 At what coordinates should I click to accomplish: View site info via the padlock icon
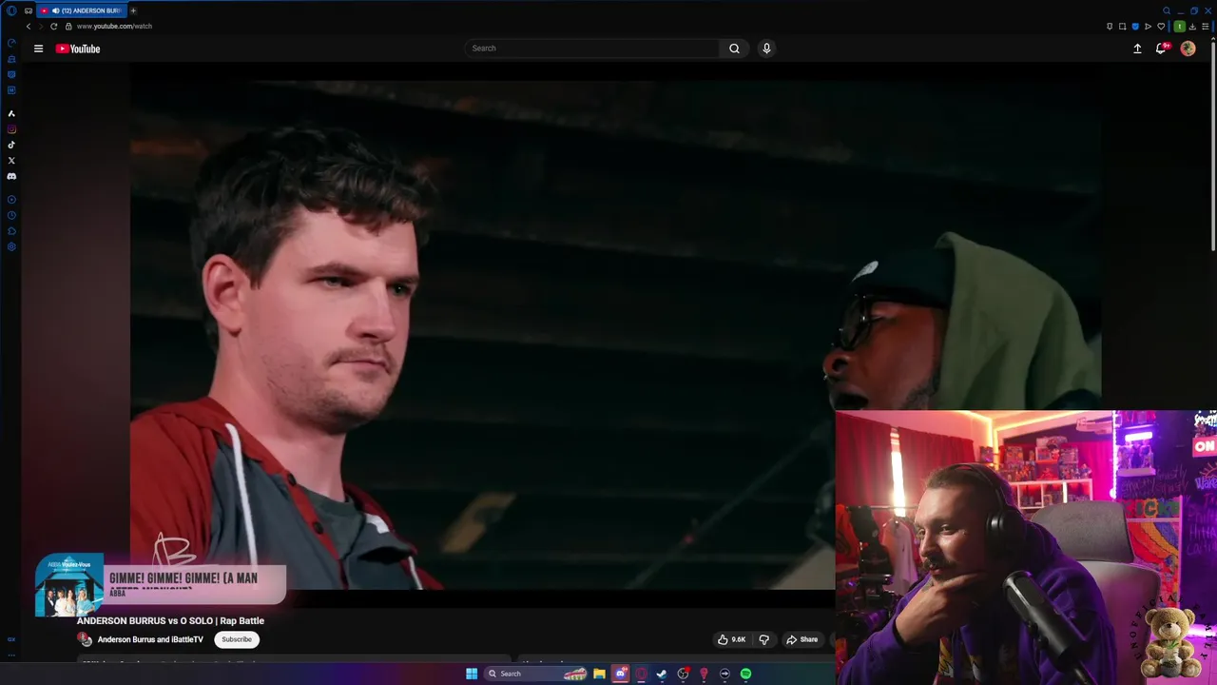[x=68, y=27]
